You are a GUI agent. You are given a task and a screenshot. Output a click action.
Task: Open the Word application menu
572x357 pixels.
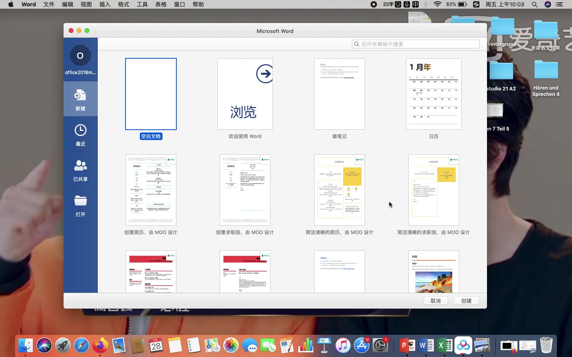coord(29,4)
